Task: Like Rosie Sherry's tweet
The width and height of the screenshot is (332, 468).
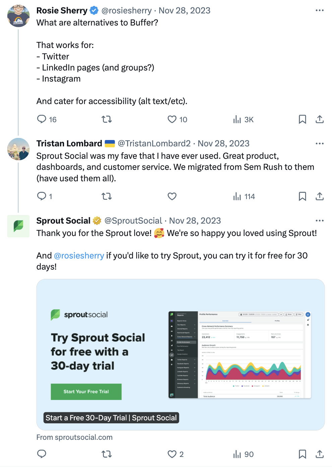Action: (172, 119)
